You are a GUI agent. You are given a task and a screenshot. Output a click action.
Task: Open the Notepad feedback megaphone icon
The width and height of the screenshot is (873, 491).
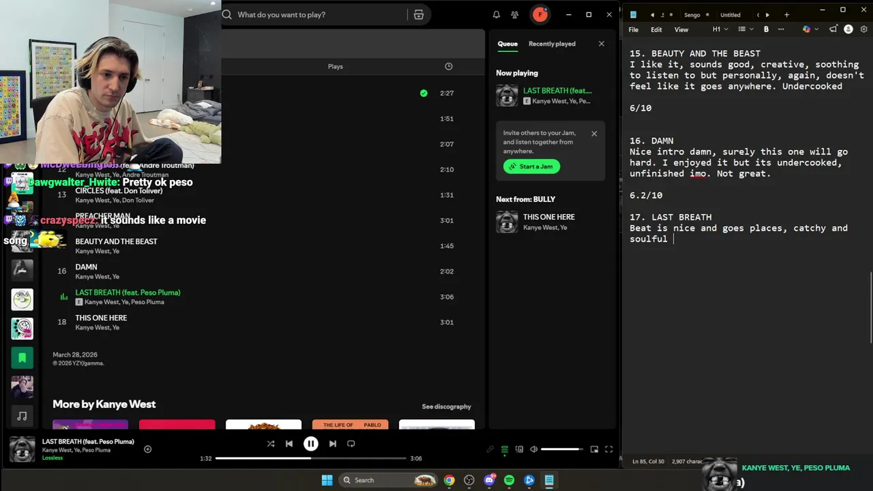[x=833, y=29]
